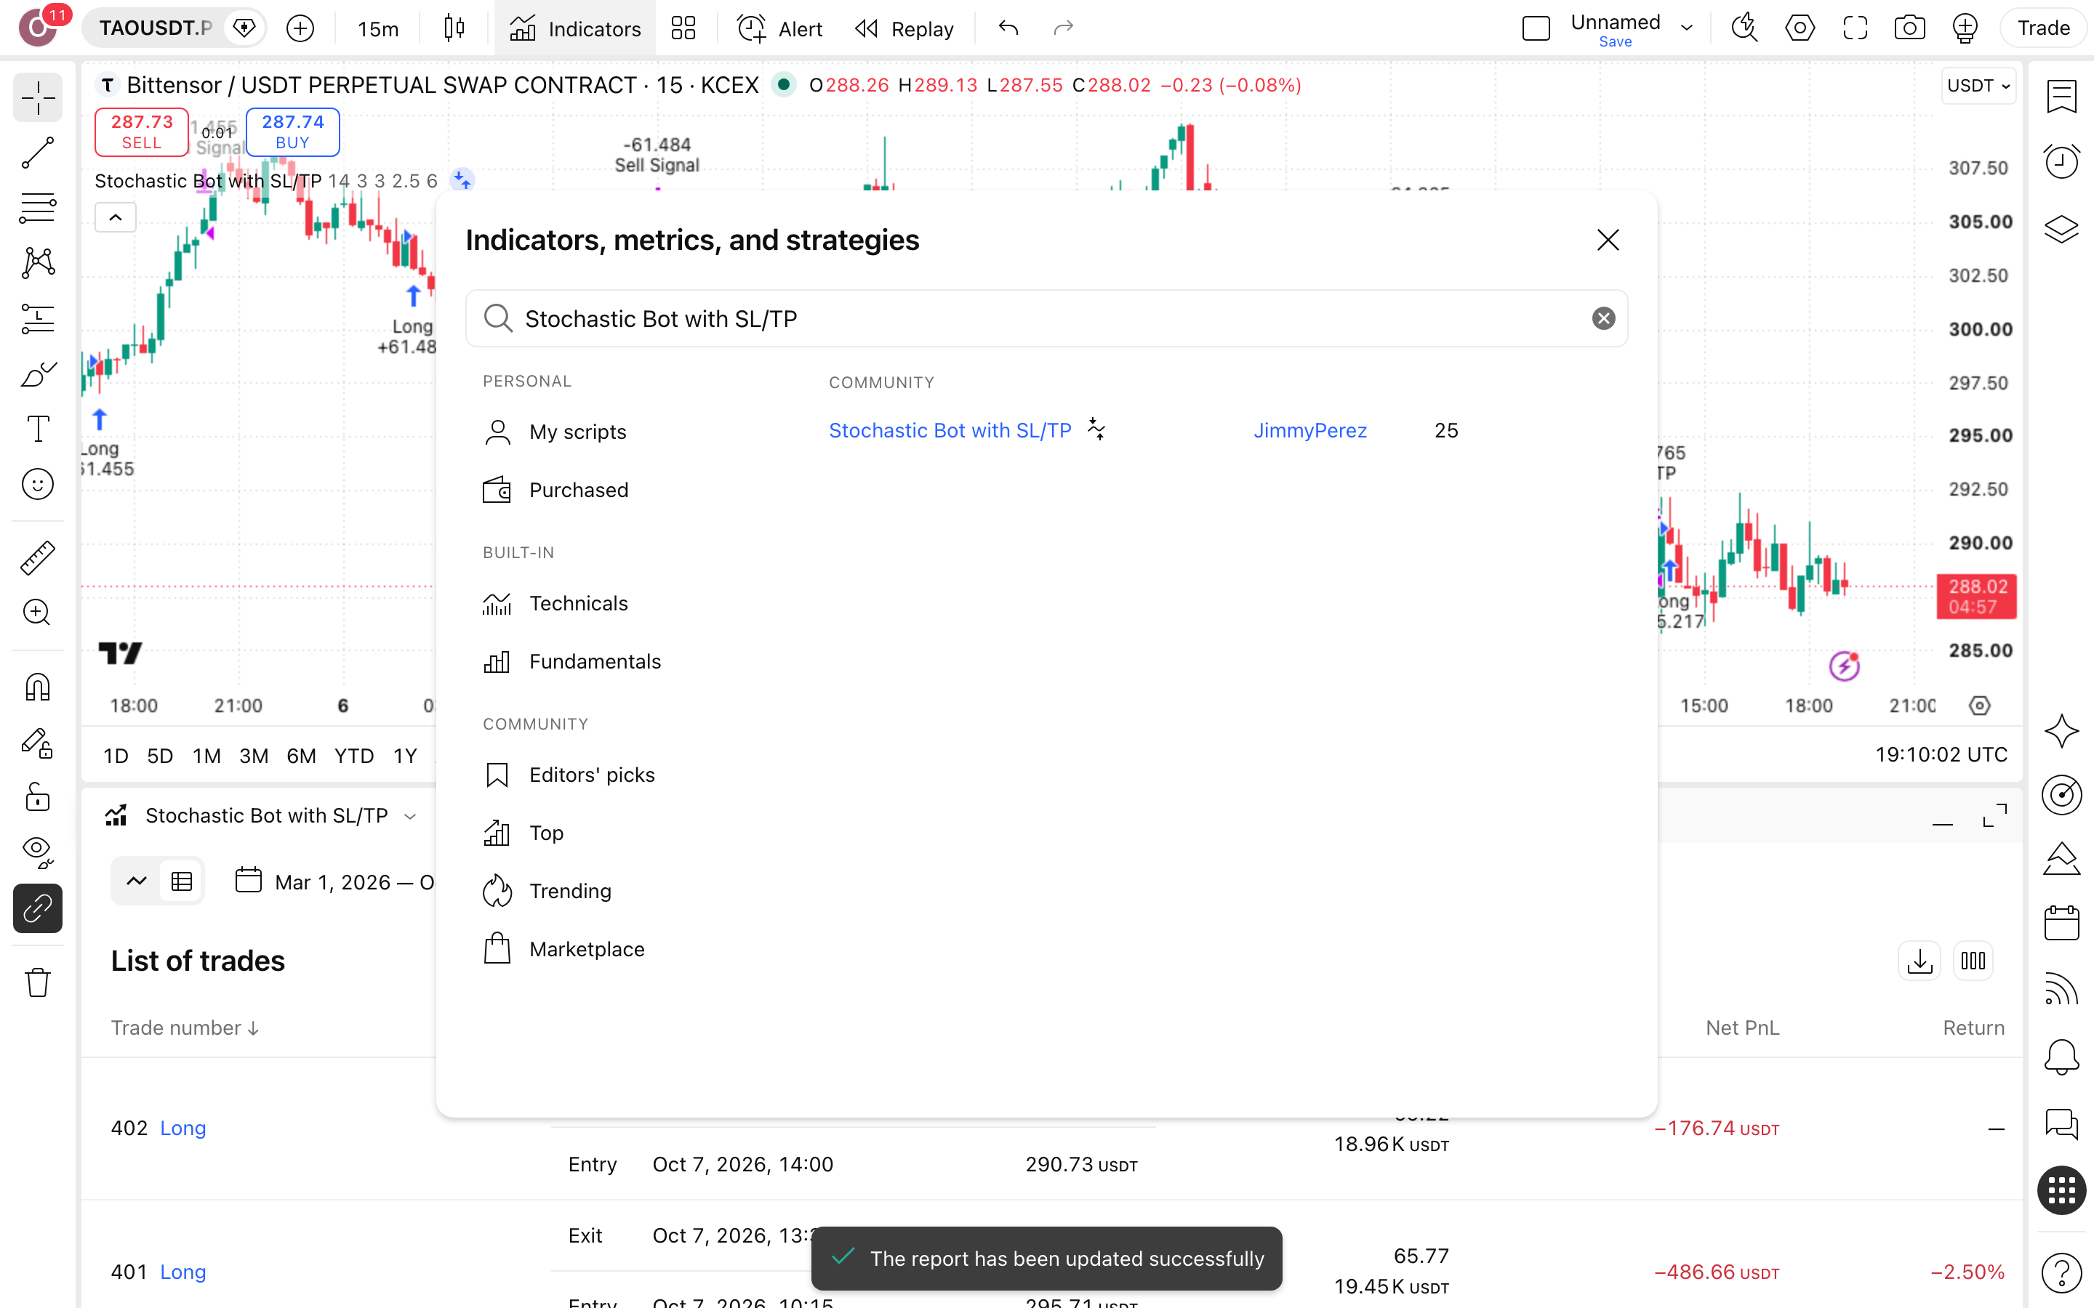Open the emoji icons tool
2094x1308 pixels.
(x=38, y=485)
